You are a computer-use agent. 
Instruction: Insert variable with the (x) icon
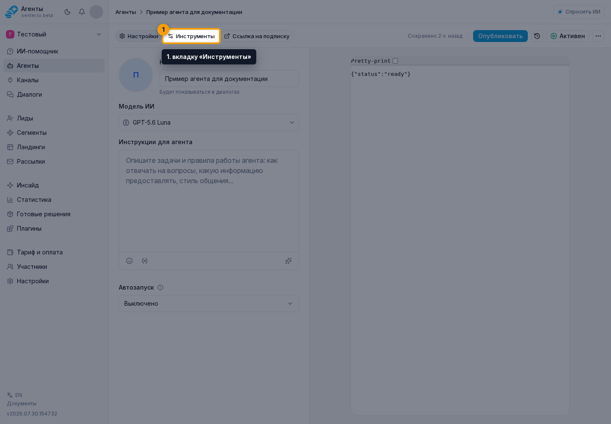click(145, 261)
